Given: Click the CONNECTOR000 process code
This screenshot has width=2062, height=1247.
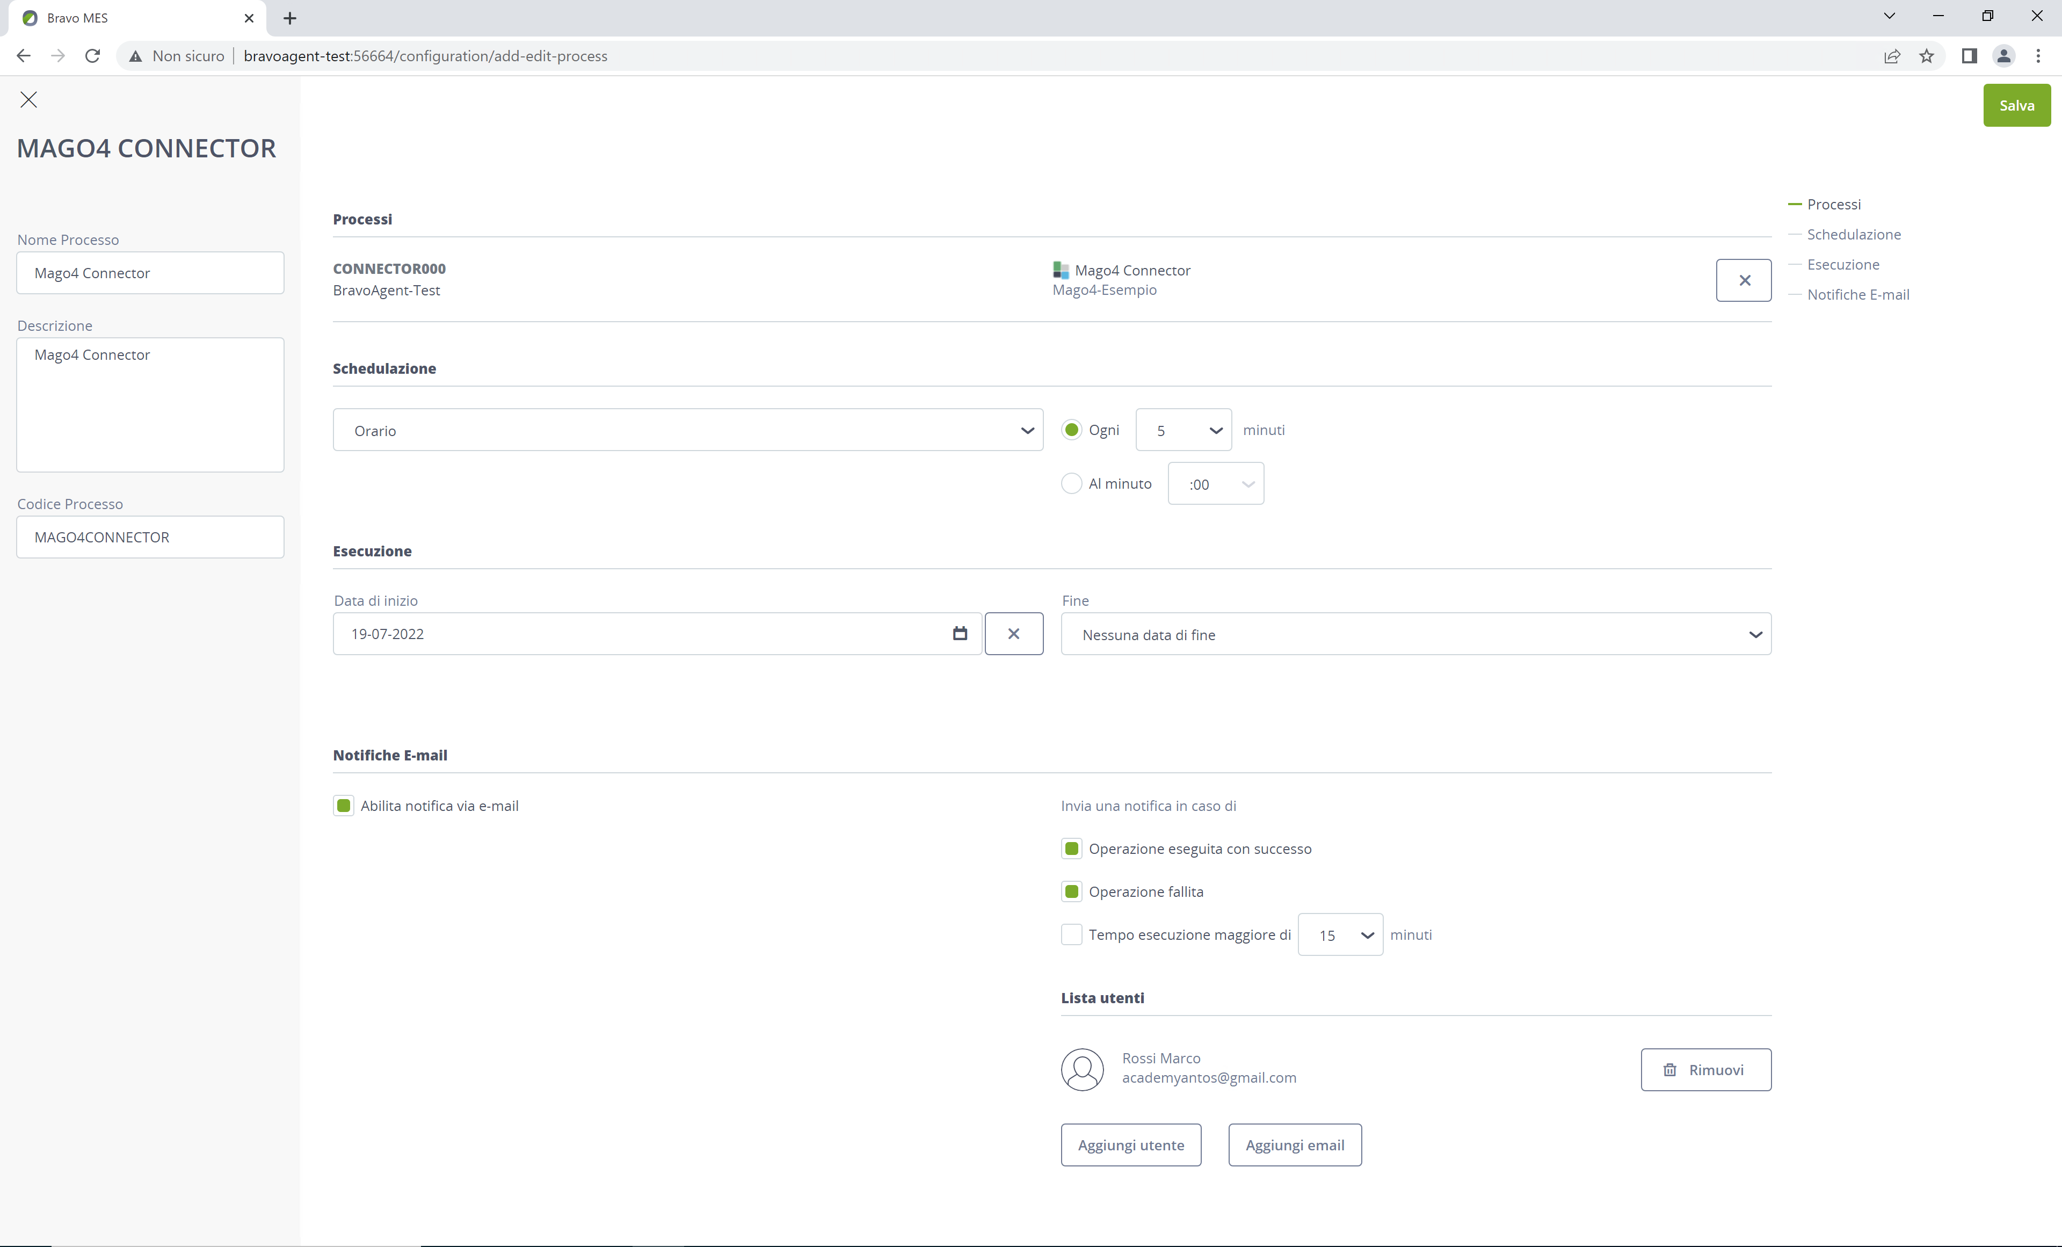Looking at the screenshot, I should (x=389, y=269).
